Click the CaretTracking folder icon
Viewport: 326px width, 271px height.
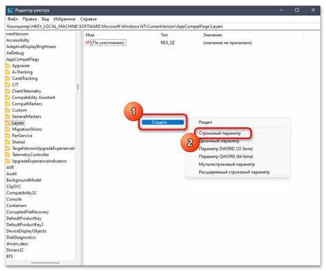point(8,78)
